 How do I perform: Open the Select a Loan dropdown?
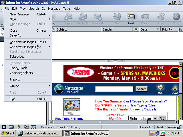tap(155, 118)
